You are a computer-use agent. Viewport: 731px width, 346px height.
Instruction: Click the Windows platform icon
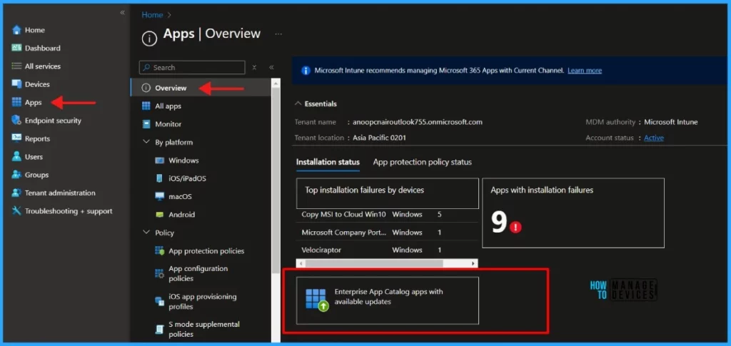(x=159, y=161)
